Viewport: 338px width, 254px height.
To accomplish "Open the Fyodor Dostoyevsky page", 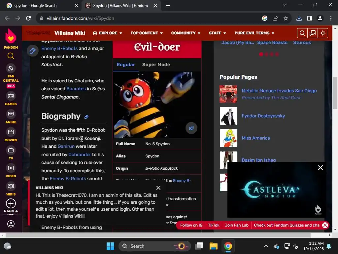I will [263, 116].
